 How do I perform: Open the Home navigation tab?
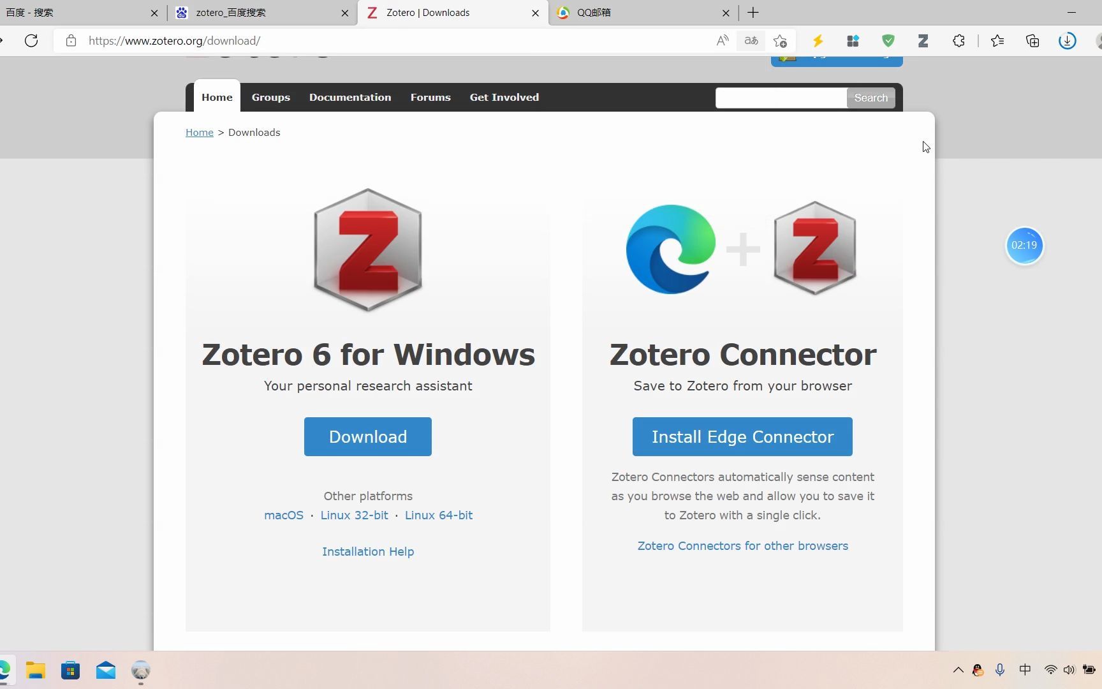pyautogui.click(x=217, y=97)
